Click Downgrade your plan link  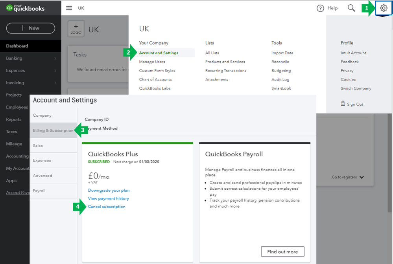tap(109, 191)
